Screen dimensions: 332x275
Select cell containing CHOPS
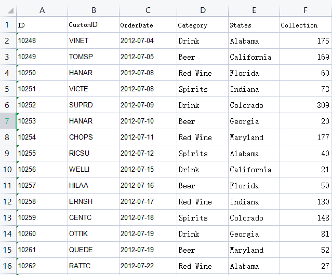pyautogui.click(x=94, y=137)
